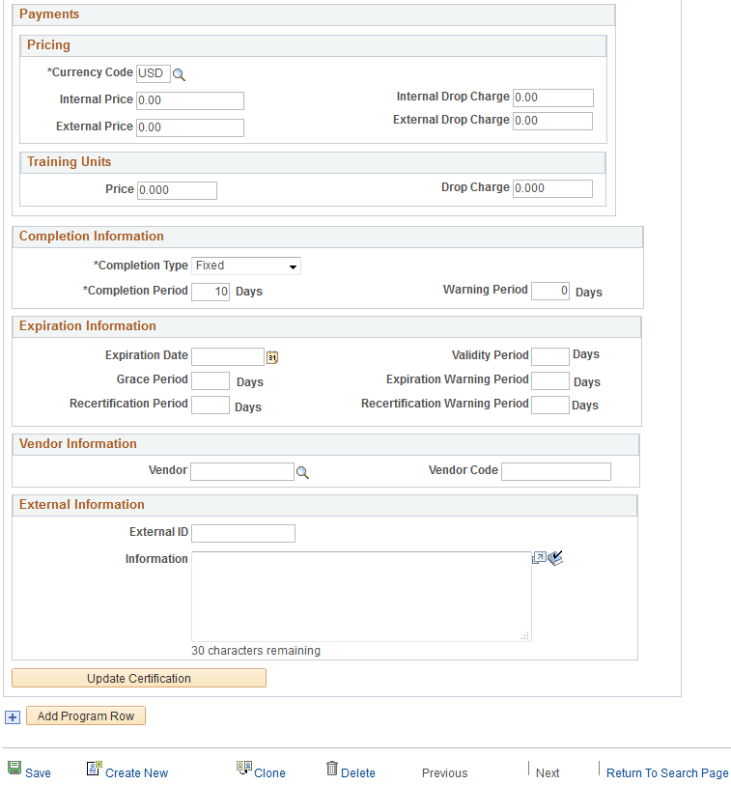Click the Update Certification button
This screenshot has width=731, height=785.
coord(139,678)
